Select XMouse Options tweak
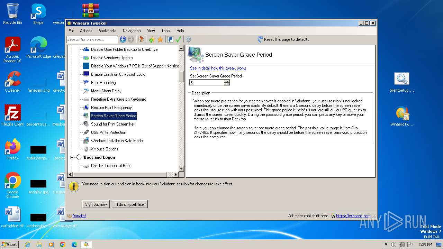 tap(104, 149)
